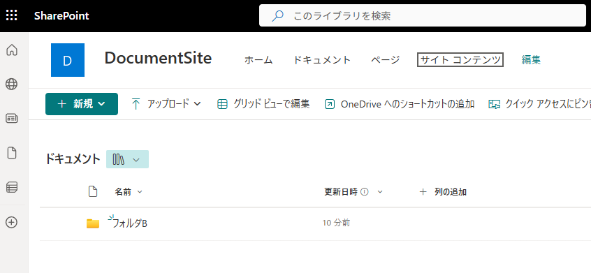Open the 新規 button menu
Screen dimensions: 591x273
(x=82, y=104)
